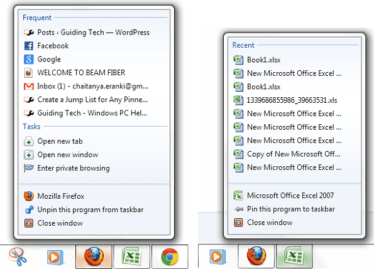The image size is (374, 269).
Task: Open Media Player beside the Snipping Tool
Action: pyautogui.click(x=55, y=257)
